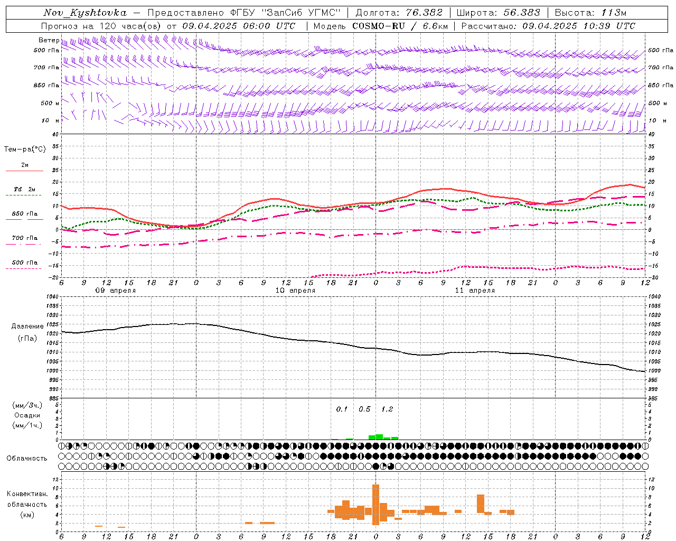Click the 850 гПа temperature legend entry
This screenshot has width=676, height=541.
click(25, 214)
